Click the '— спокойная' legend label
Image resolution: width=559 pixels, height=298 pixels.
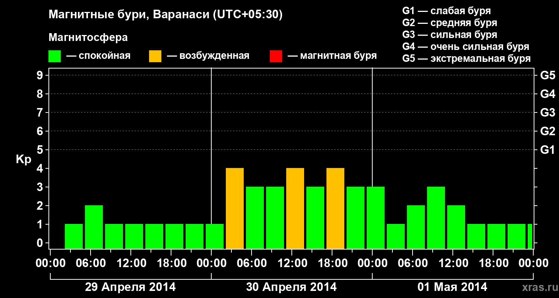(98, 56)
